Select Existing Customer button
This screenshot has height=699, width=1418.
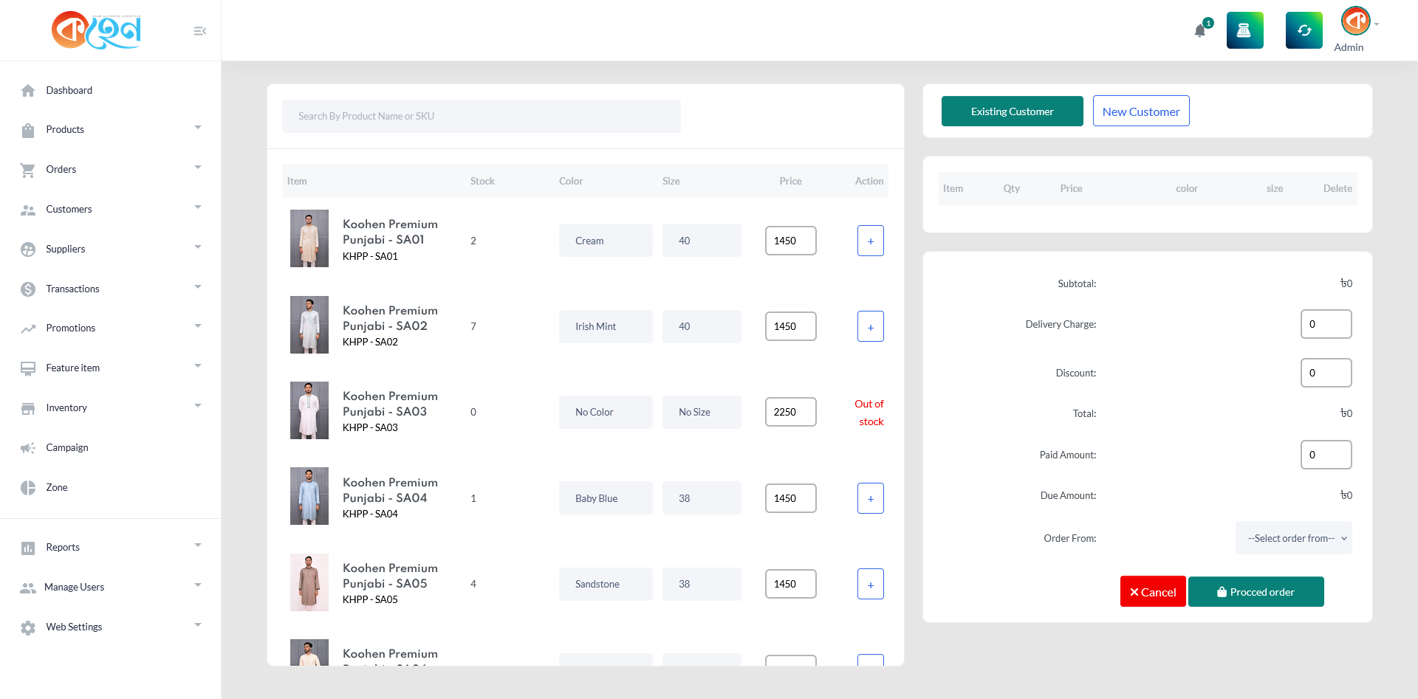pyautogui.click(x=1012, y=111)
